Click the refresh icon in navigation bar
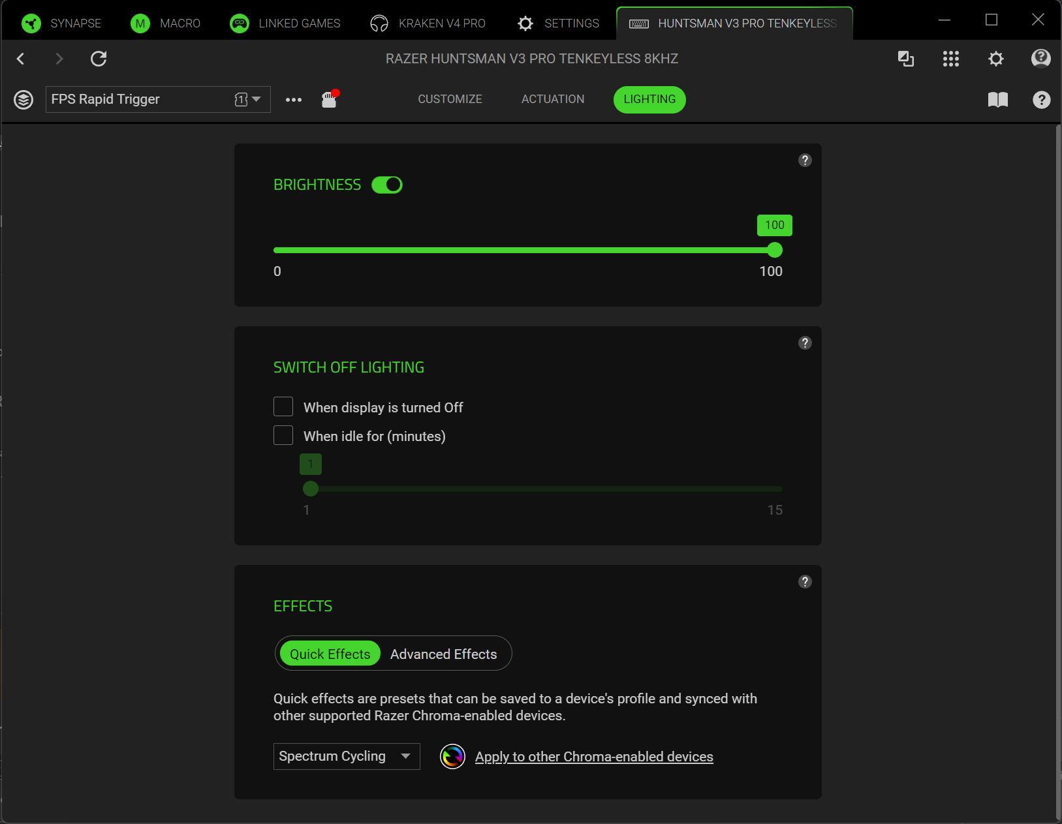1062x824 pixels. (99, 59)
